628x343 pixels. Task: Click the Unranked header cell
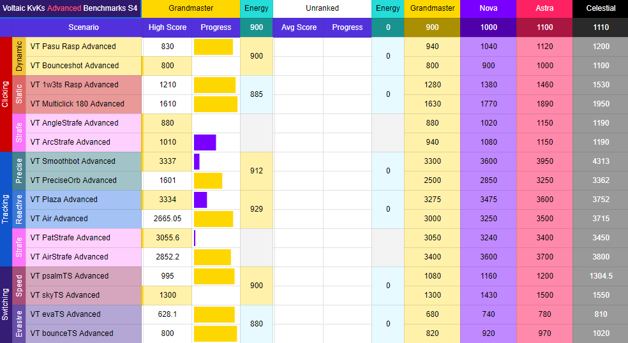322,8
